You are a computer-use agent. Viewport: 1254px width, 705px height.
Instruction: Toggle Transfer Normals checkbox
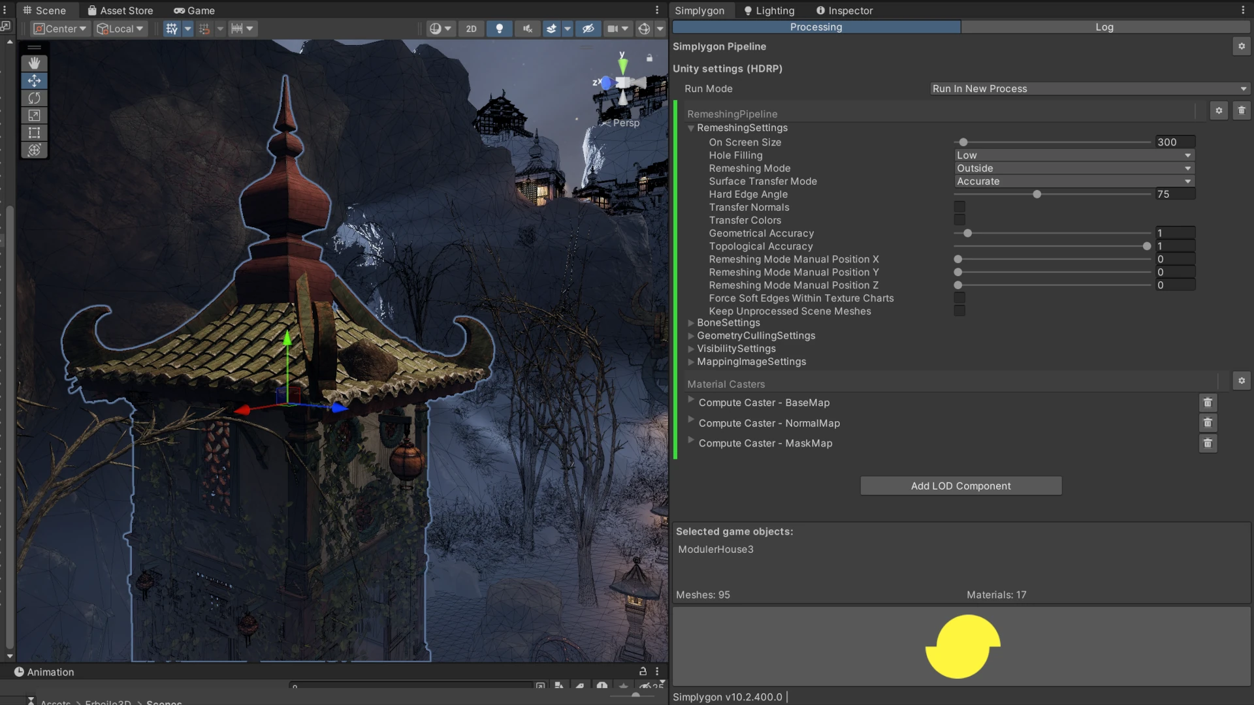coord(959,208)
